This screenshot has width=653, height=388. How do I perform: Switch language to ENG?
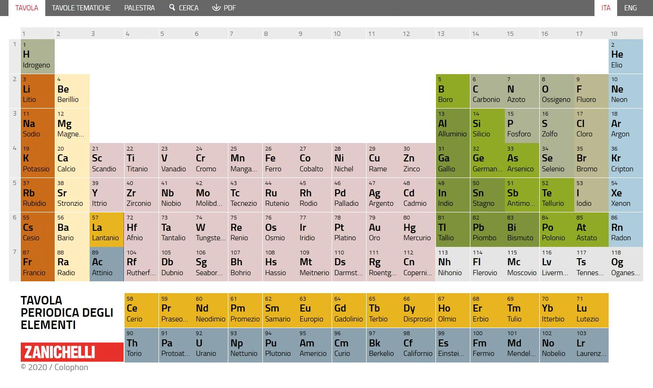click(630, 8)
